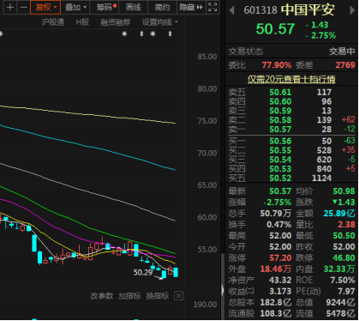Click 改参数 to edit parameters
359x321 pixels.
click(102, 295)
